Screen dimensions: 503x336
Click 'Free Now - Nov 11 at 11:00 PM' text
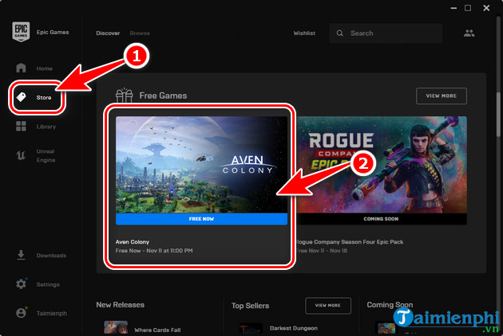tap(154, 251)
